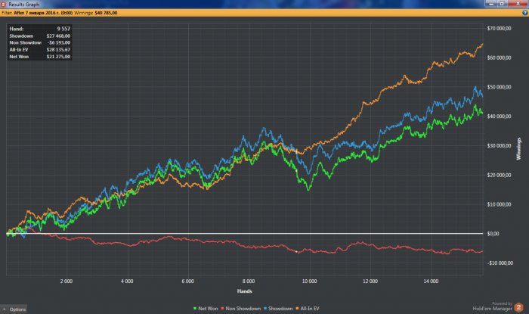Image resolution: width=529 pixels, height=314 pixels.
Task: Click the '14 000' x-axis label
Action: pos(431,281)
